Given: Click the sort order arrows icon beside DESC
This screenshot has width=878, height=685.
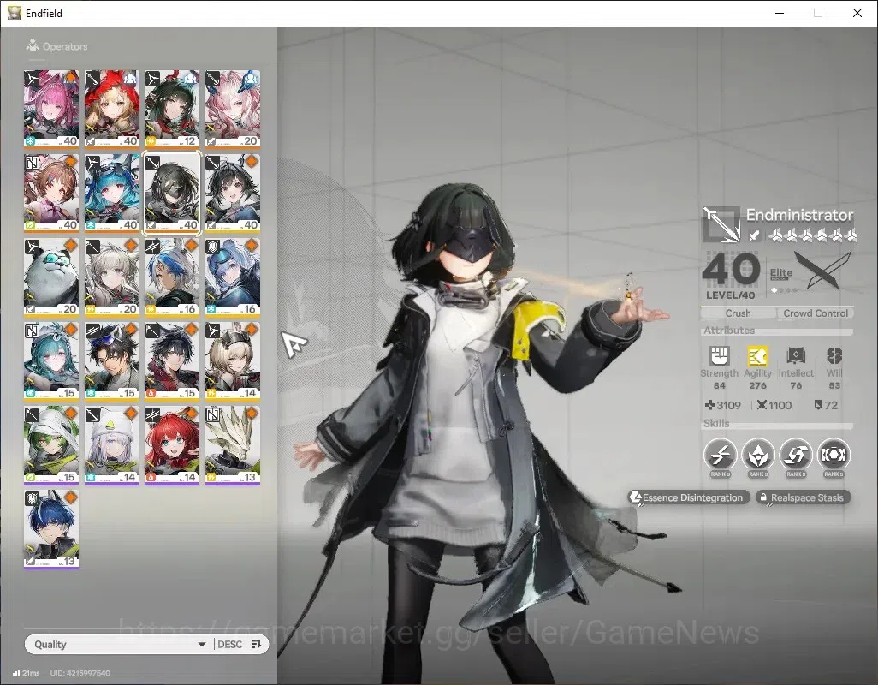Looking at the screenshot, I should (257, 644).
